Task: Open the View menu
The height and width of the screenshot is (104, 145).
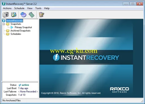Action: click(x=30, y=8)
